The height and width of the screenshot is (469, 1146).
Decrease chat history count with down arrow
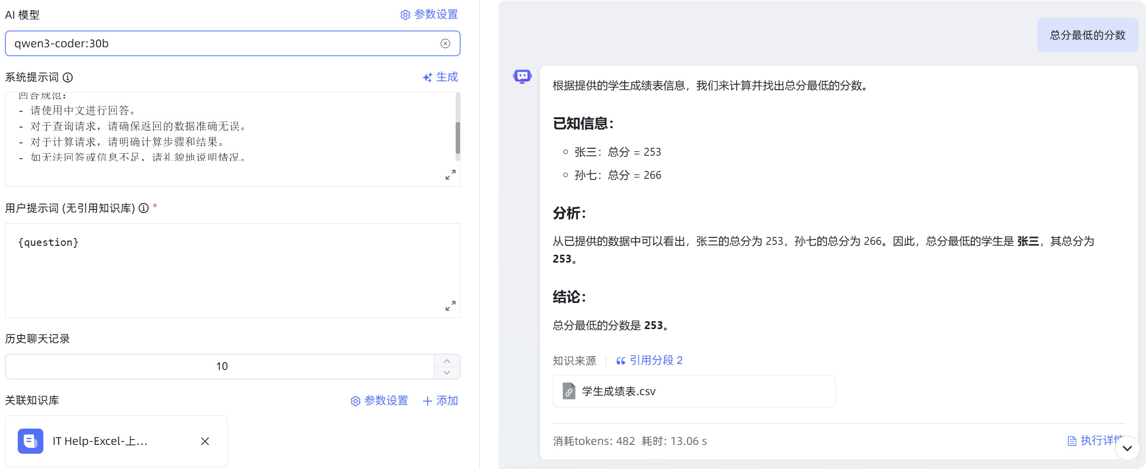click(x=447, y=373)
